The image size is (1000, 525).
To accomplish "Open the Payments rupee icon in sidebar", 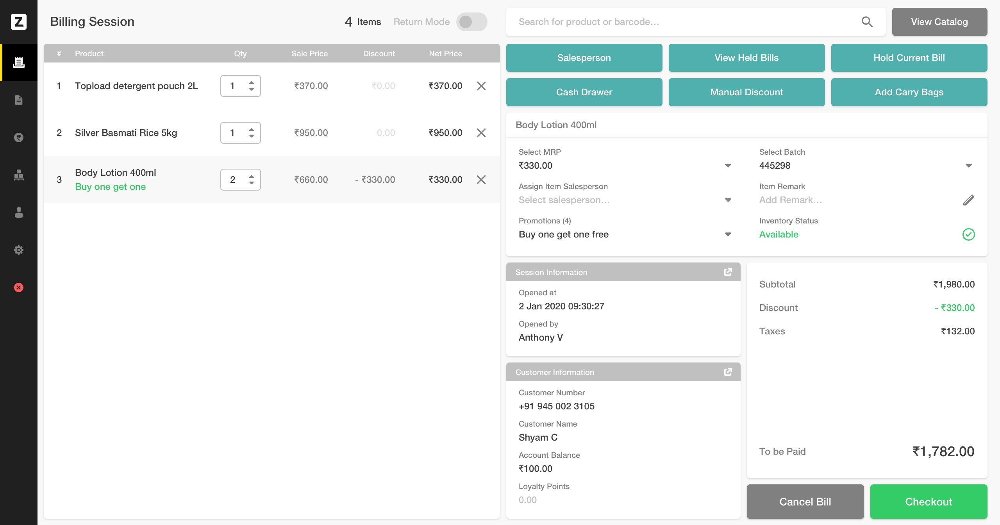I will pos(19,137).
